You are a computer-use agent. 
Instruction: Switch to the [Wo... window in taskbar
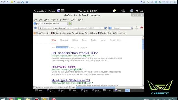(x=97, y=91)
